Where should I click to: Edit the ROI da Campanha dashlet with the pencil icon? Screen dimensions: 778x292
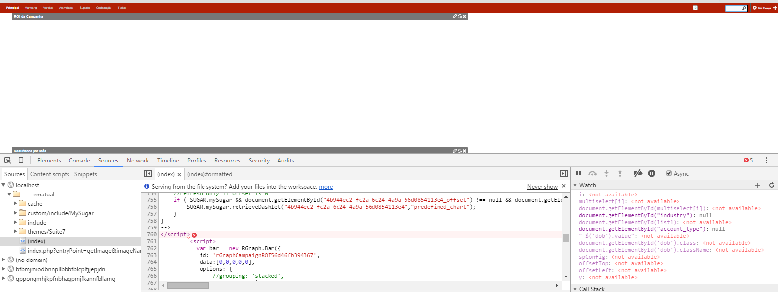click(455, 16)
